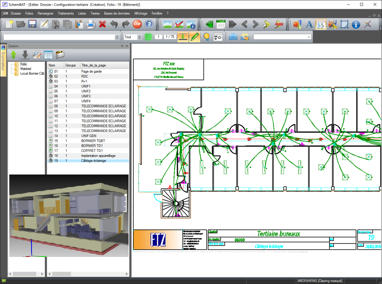The height and width of the screenshot is (284, 382).
Task: Click the clapperboard icon in Gestion panel
Action: [60, 55]
